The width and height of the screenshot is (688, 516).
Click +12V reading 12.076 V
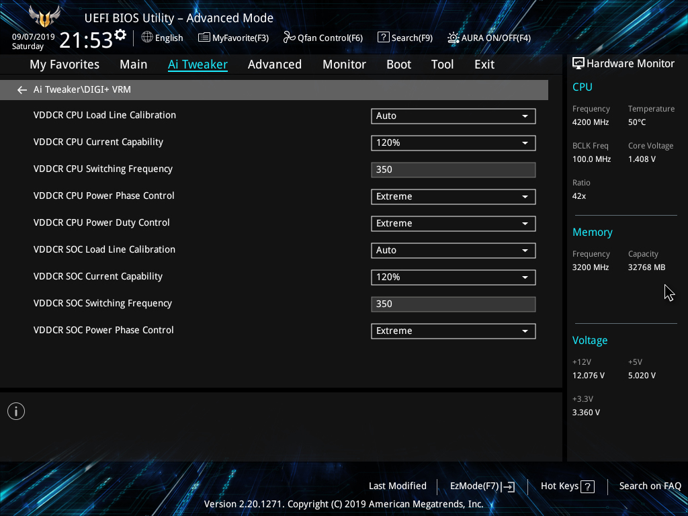[x=589, y=376]
